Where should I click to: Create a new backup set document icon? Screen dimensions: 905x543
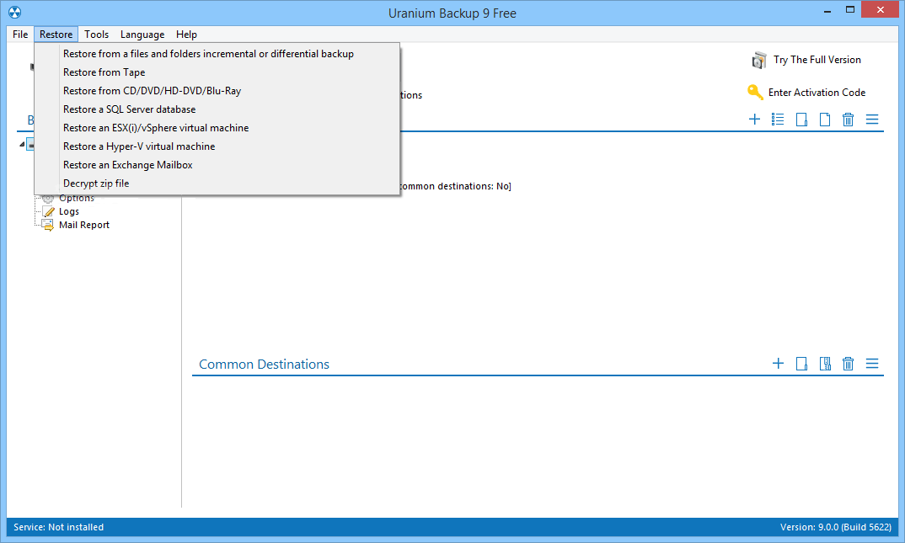click(x=825, y=119)
